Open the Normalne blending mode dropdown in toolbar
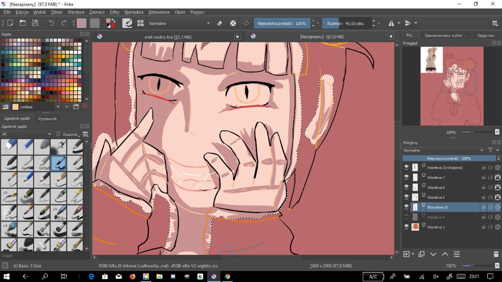Viewport: 502px width, 282px height. (179, 23)
